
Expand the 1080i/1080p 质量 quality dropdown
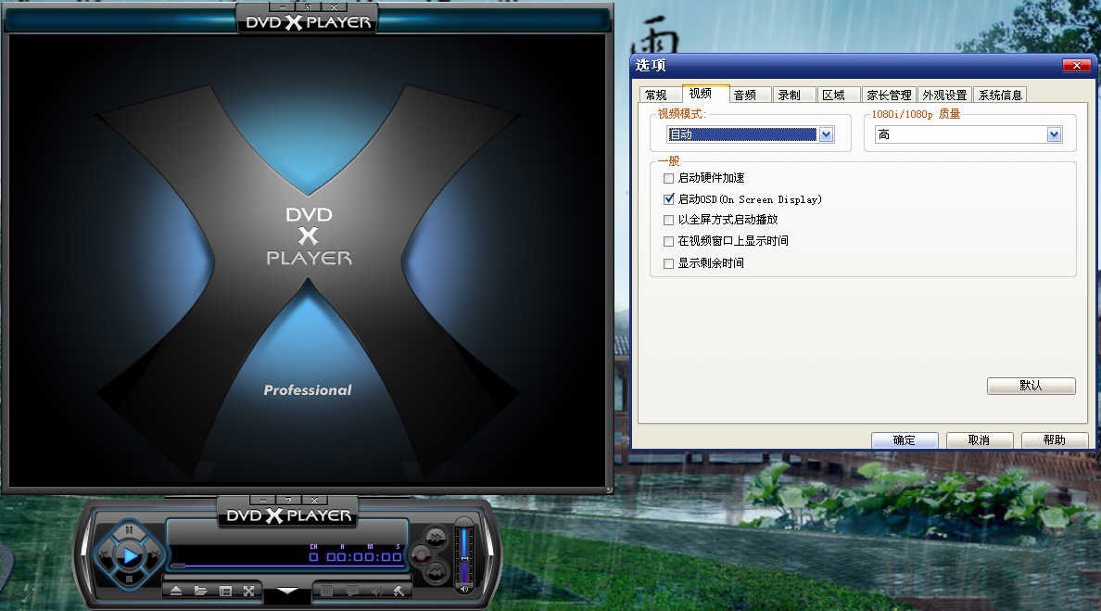(x=1053, y=134)
